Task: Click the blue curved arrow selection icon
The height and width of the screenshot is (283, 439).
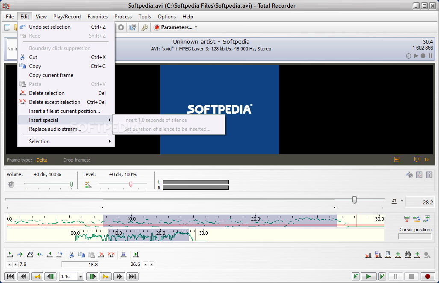Action: pos(59,254)
